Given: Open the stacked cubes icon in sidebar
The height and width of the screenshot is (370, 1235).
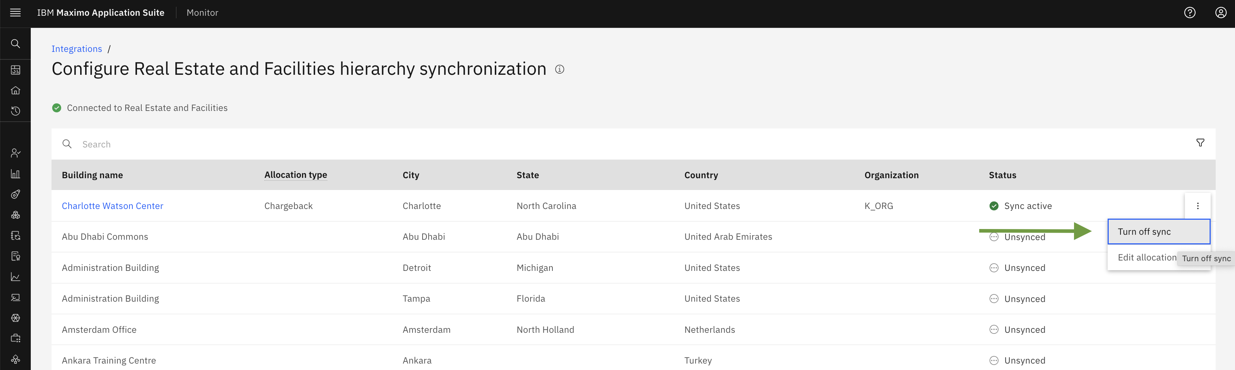Looking at the screenshot, I should 15,215.
